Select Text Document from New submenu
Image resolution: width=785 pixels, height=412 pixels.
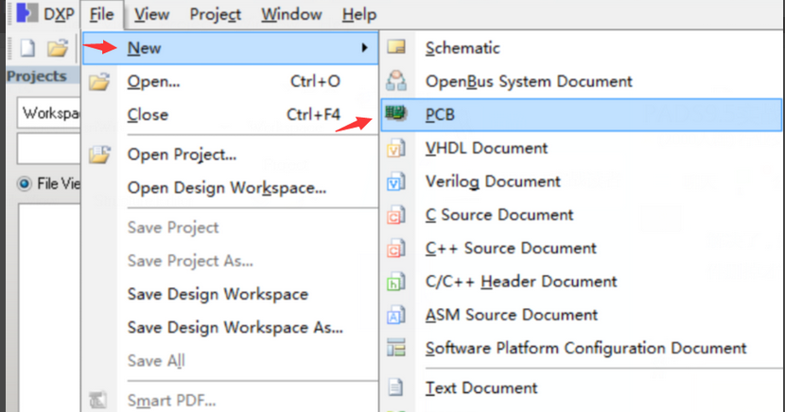480,387
